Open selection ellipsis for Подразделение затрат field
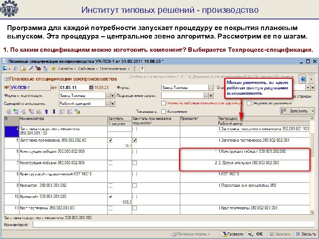Screen dimensions: 319x239 coord(206,96)
